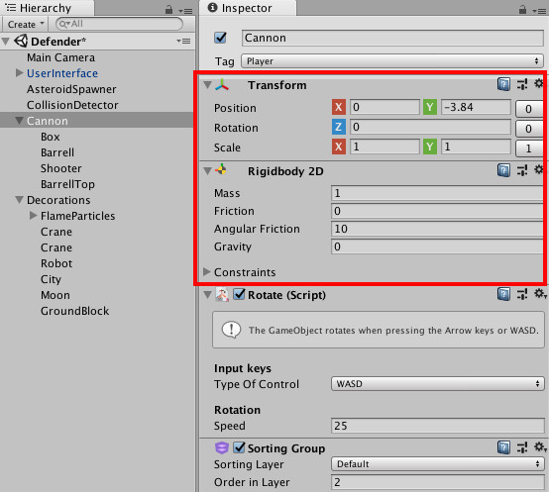Viewport: 549px width, 492px height.
Task: Expand the FlameParticles tree arrow
Action: click(x=34, y=216)
